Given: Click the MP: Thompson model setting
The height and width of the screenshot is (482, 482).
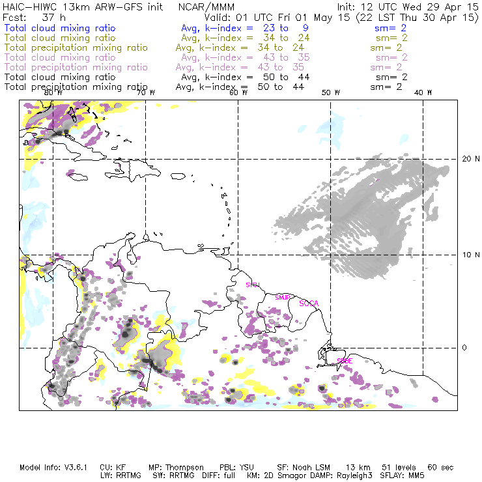Looking at the screenshot, I should click(176, 468).
